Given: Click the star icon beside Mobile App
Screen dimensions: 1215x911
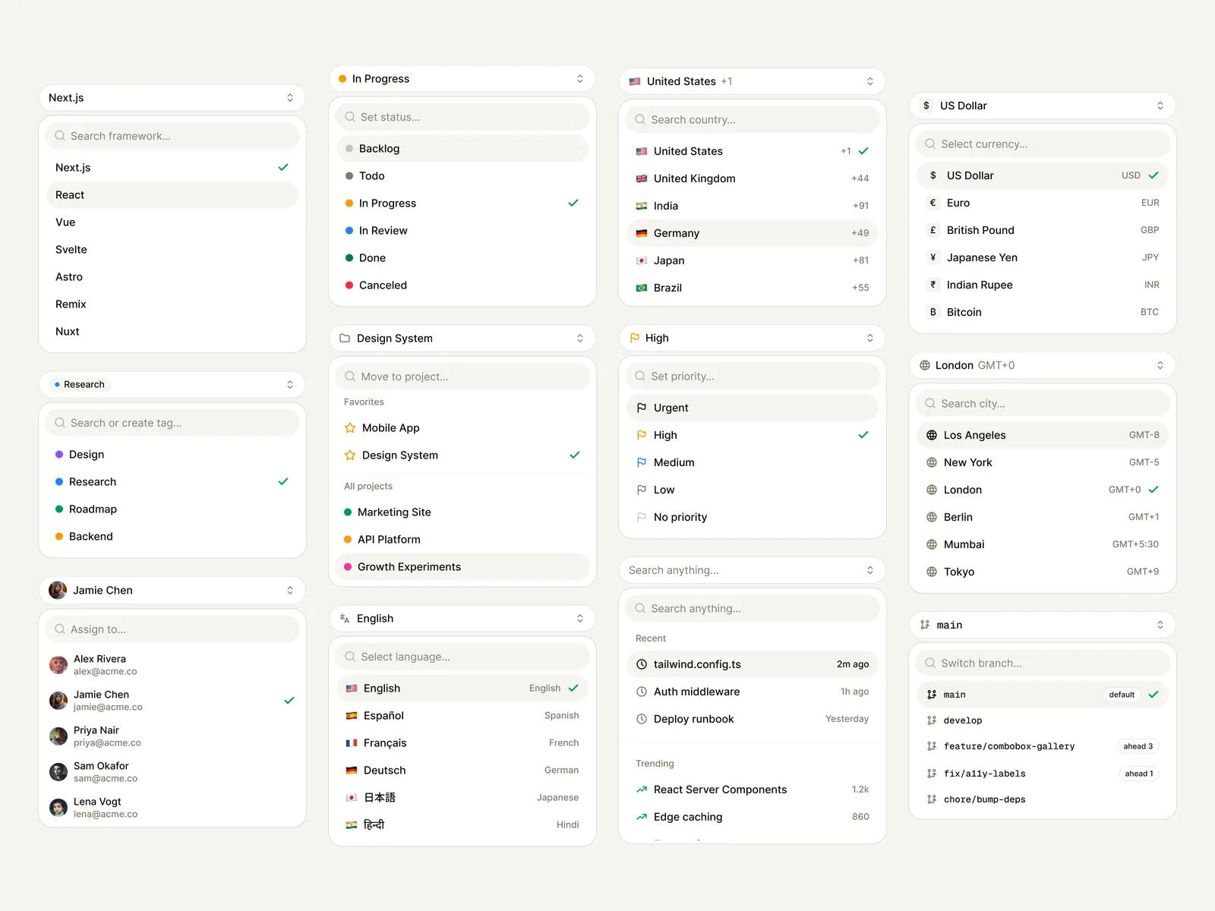Looking at the screenshot, I should point(350,428).
